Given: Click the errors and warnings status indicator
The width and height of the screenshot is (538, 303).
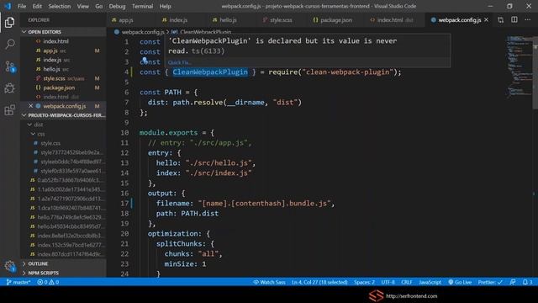Looking at the screenshot, I should click(x=48, y=282).
